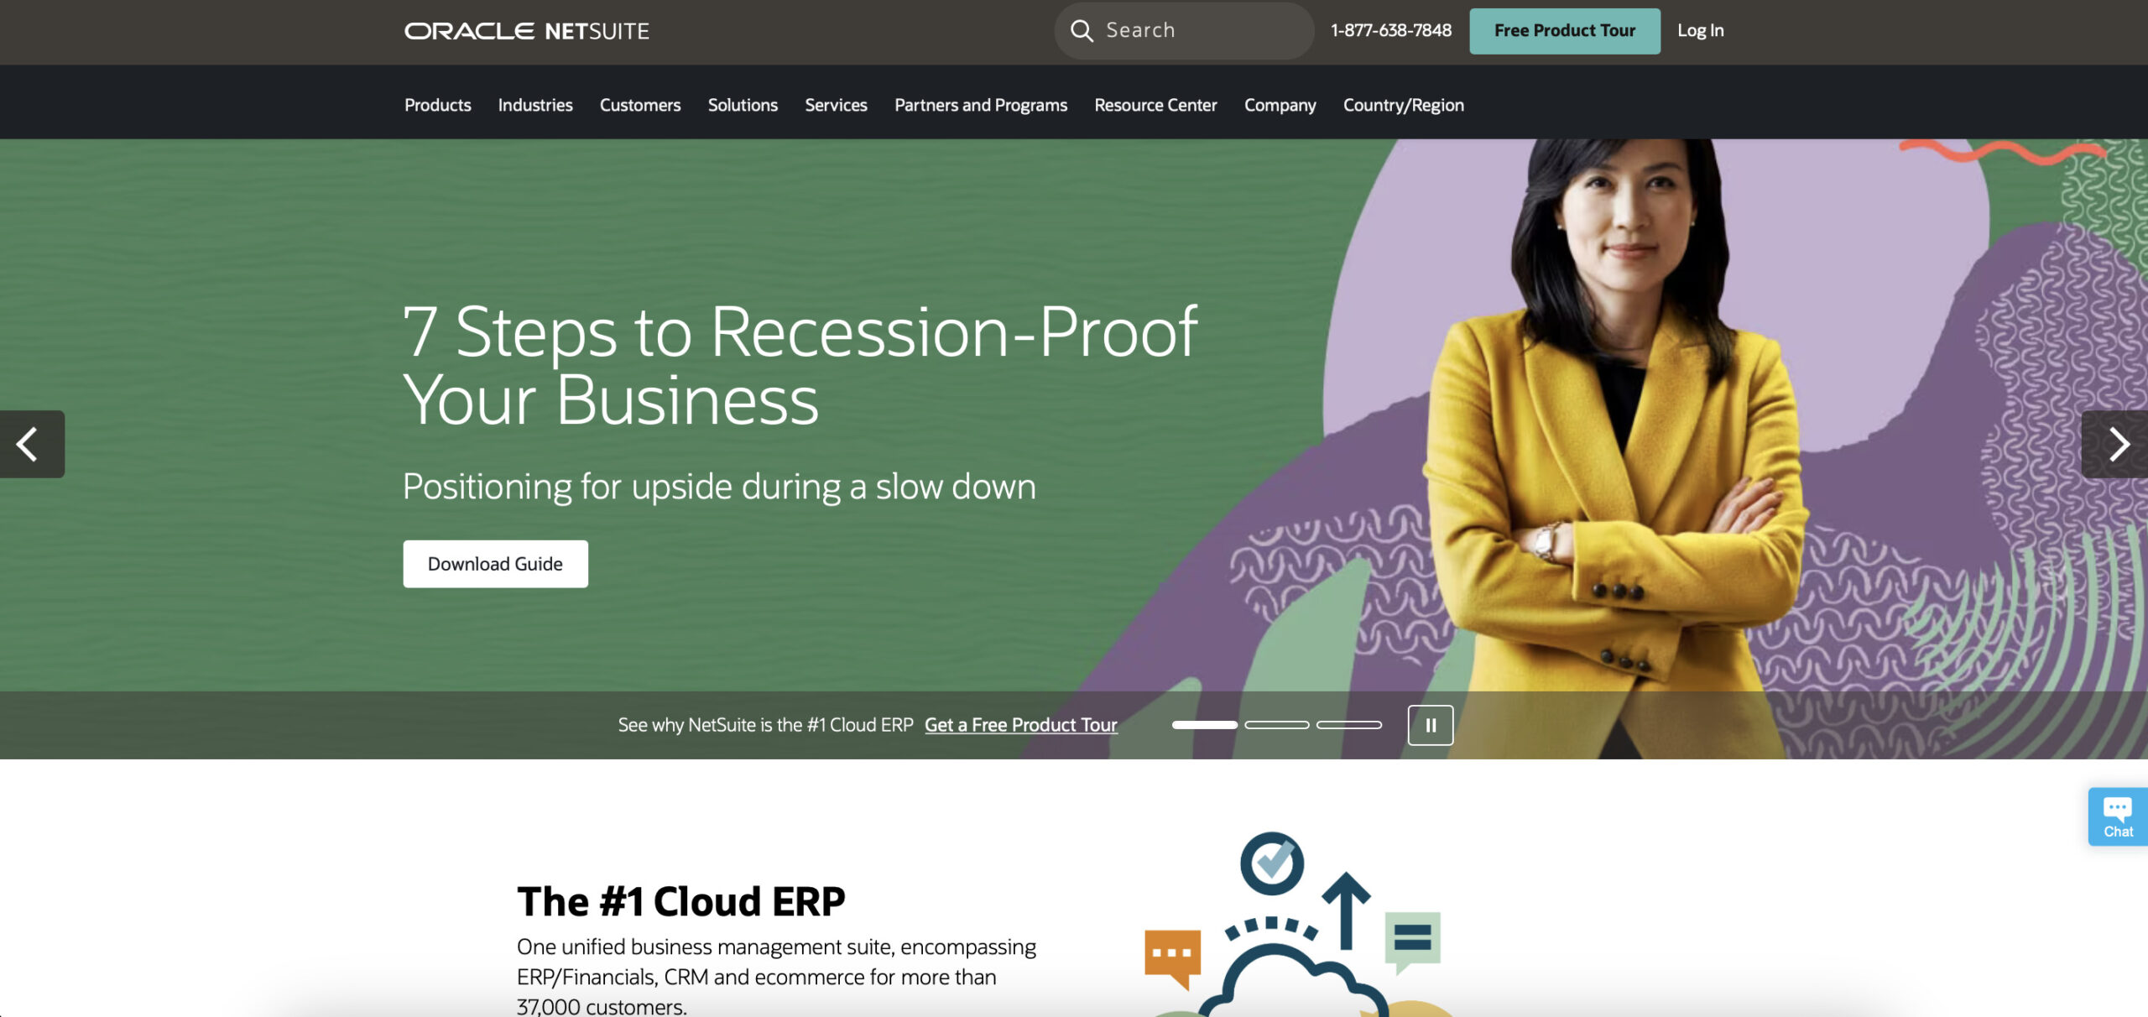2148x1017 pixels.
Task: Click the Search icon in the navbar
Action: tap(1082, 29)
